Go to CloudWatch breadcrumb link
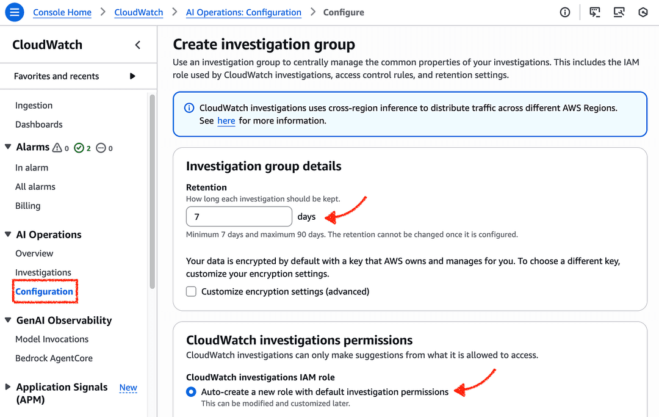659x417 pixels. click(x=139, y=12)
